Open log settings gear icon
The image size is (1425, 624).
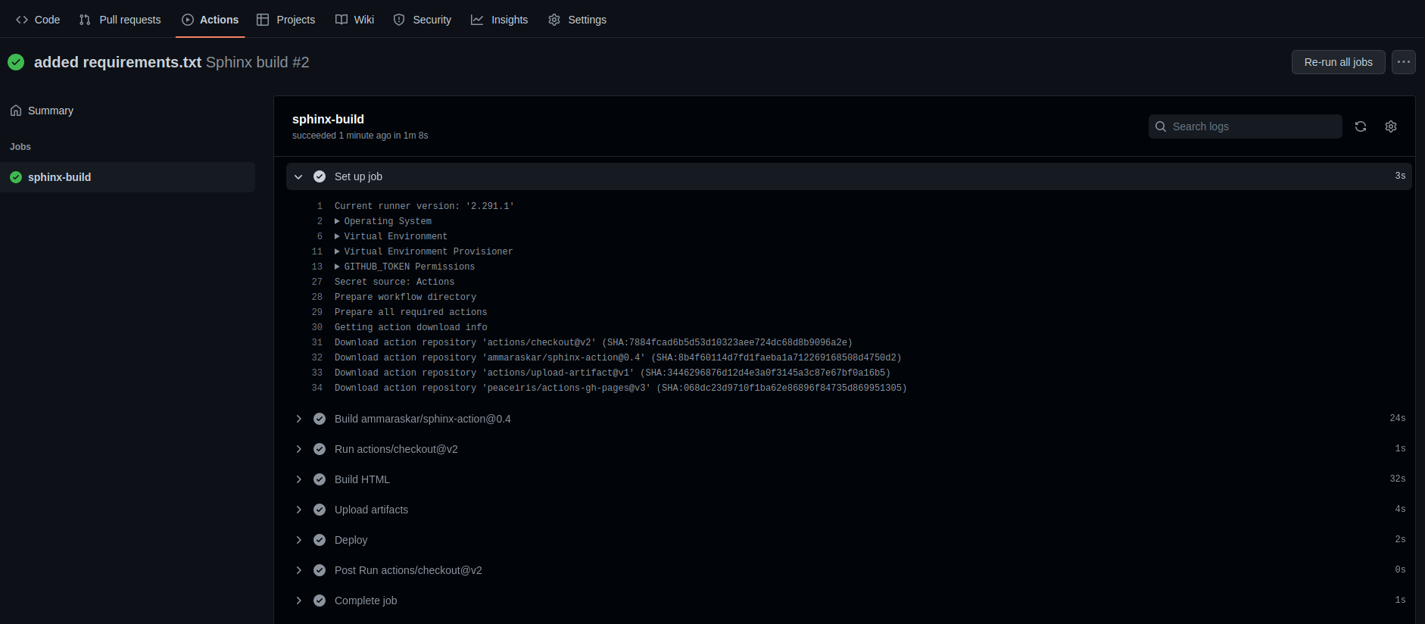(x=1391, y=126)
